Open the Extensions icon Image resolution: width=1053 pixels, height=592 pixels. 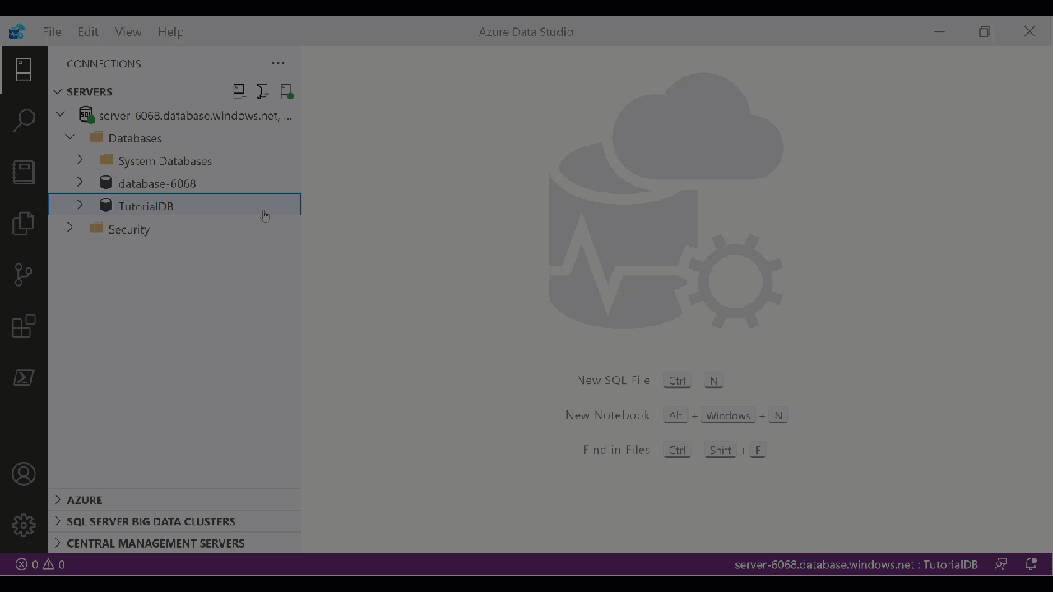24,326
